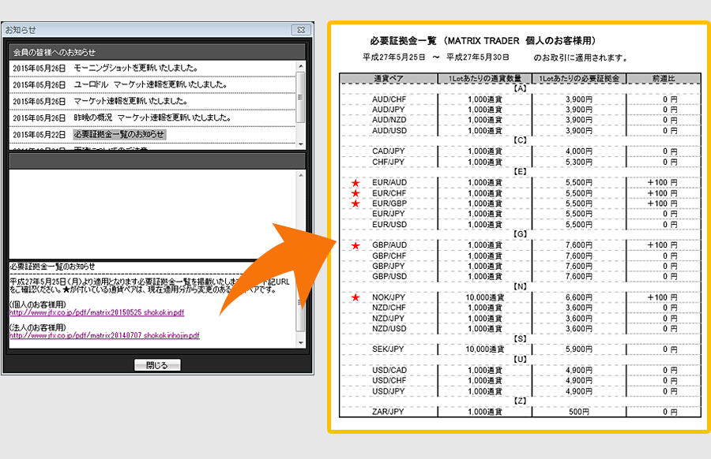711x459 pixels.
Task: Click the 前週比 column header
Action: [664, 78]
